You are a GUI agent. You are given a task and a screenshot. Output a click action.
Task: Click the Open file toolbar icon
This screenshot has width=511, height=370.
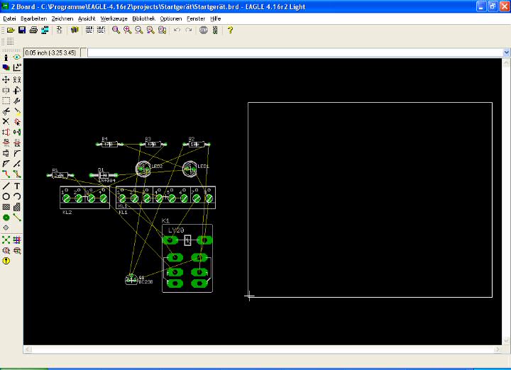pos(11,30)
